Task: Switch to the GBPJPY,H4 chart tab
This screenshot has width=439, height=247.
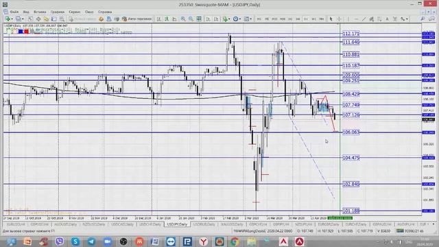Action: pyautogui.click(x=281, y=224)
